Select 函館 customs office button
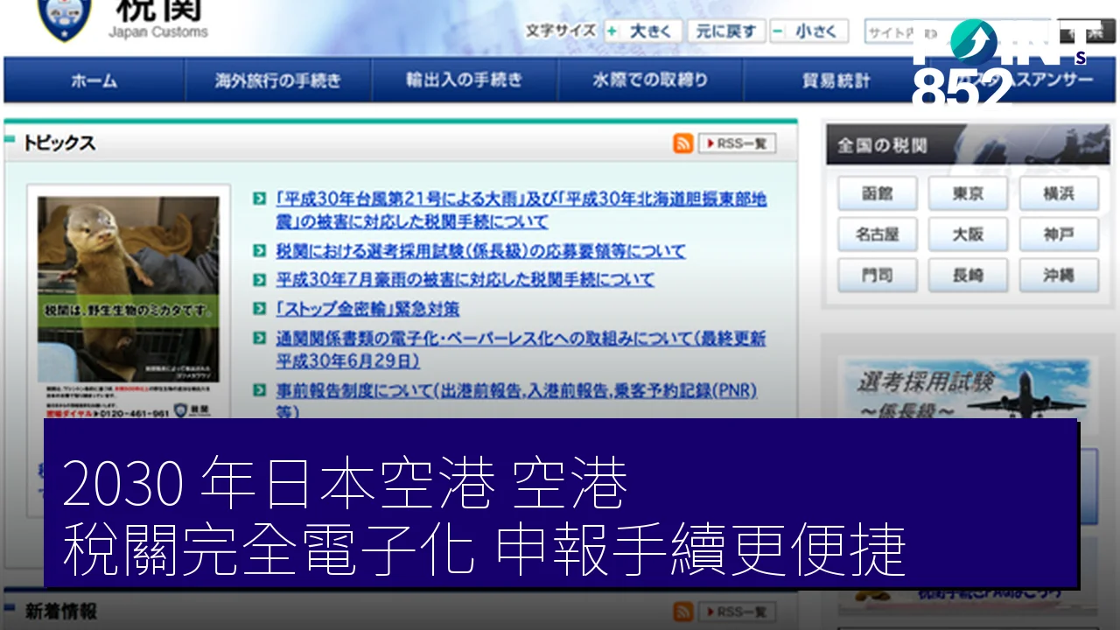The height and width of the screenshot is (630, 1120). (x=878, y=194)
